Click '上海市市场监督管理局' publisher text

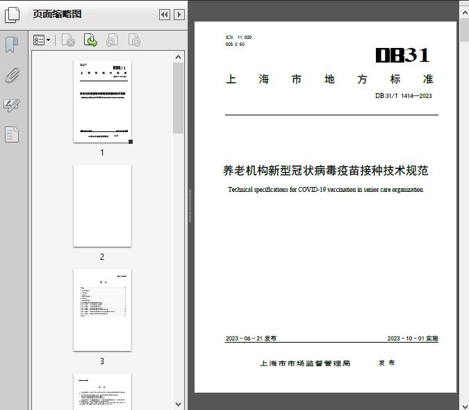point(305,363)
